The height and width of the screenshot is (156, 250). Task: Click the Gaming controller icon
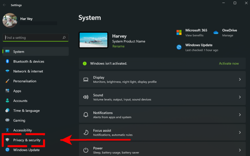pyautogui.click(x=7, y=120)
